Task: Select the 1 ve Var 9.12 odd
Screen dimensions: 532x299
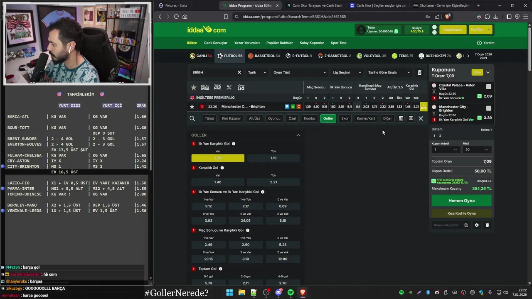Action: tap(209, 206)
